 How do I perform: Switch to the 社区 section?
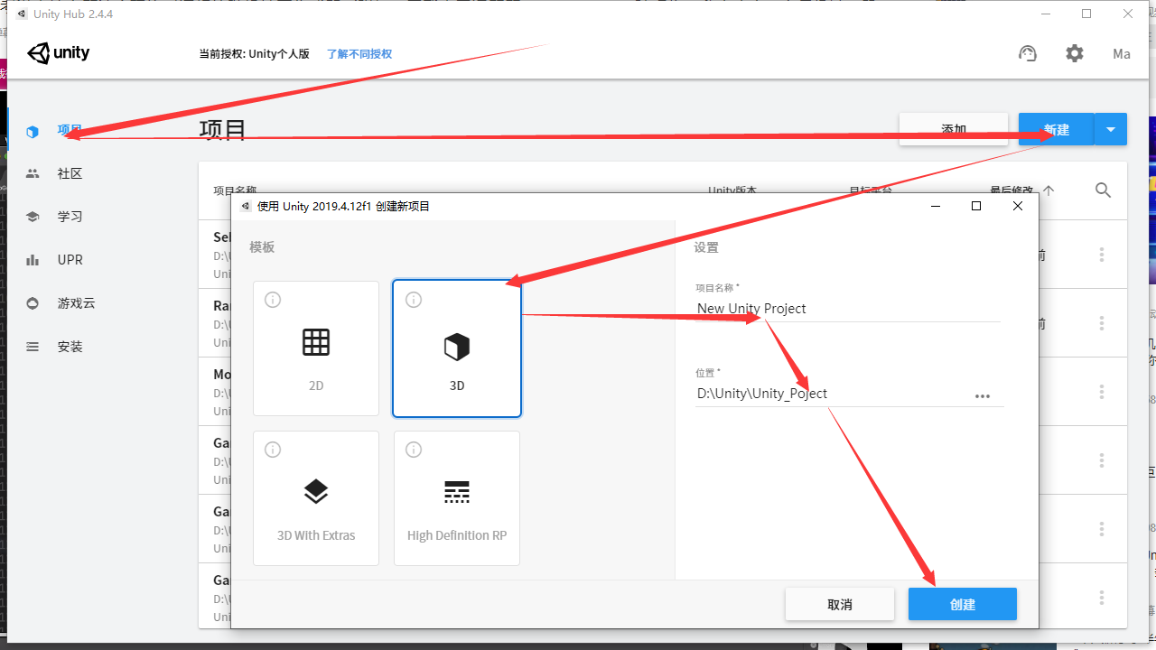coord(33,172)
